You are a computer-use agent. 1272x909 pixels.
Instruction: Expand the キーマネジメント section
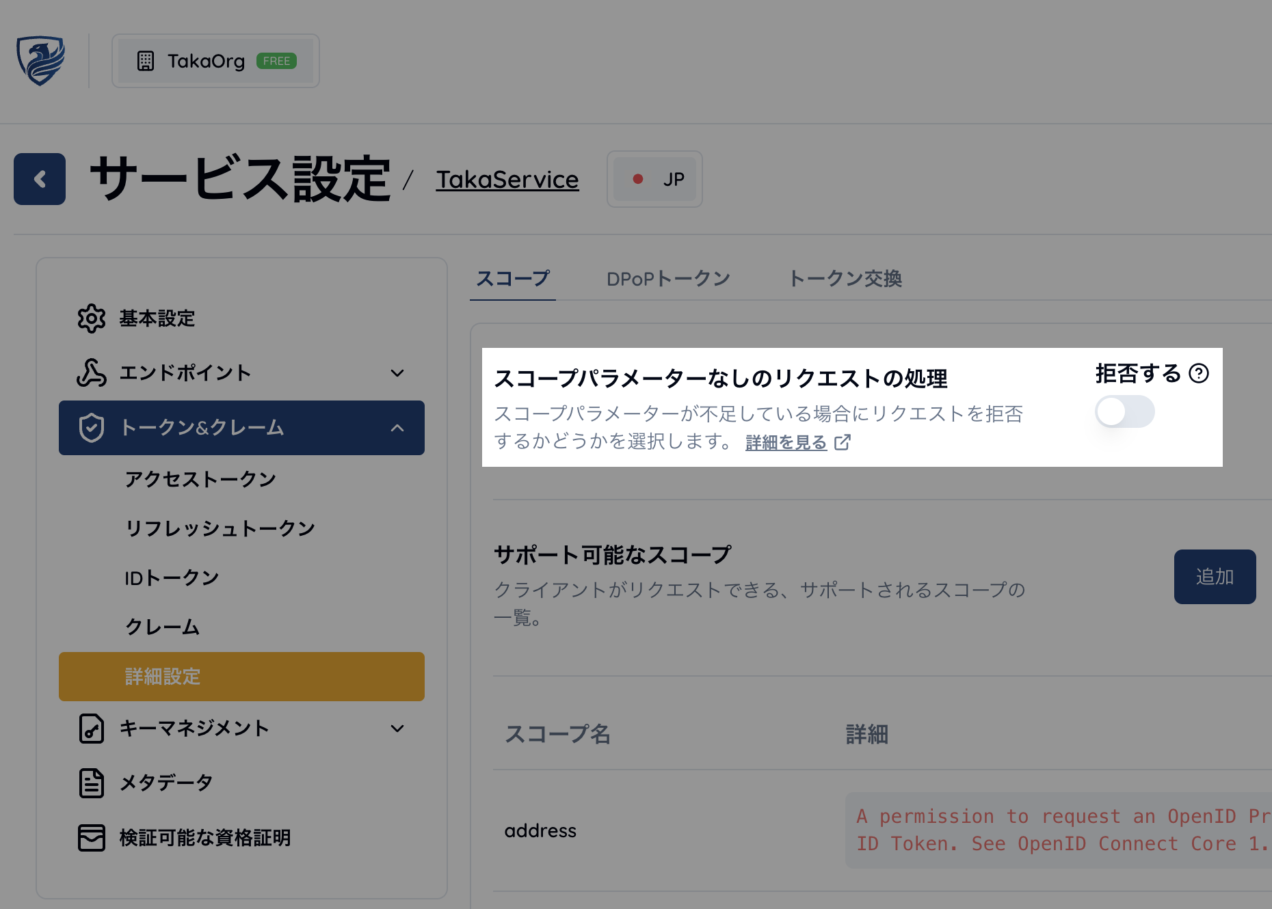(397, 729)
